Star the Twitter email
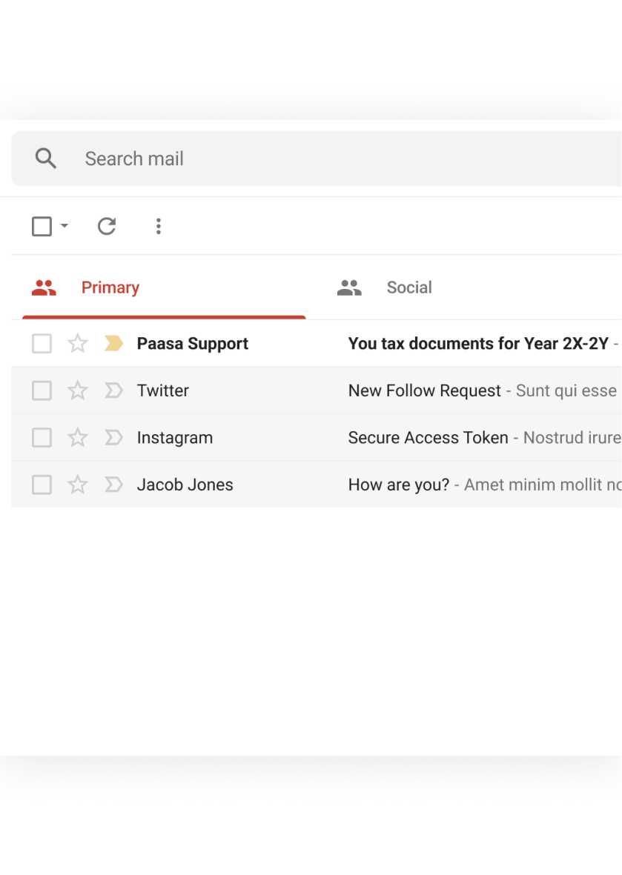Screen dimensions: 622x875 click(x=78, y=390)
